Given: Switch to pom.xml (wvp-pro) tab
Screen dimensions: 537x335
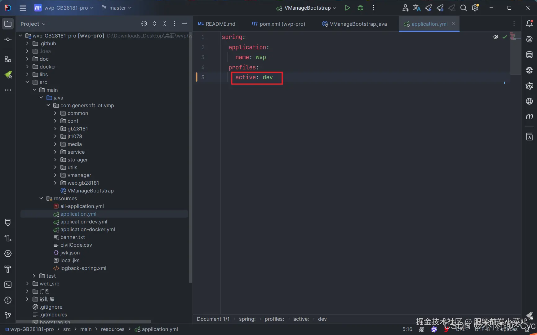Looking at the screenshot, I should 278,24.
